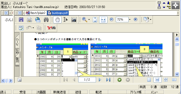Click the rotate/pages document icon

pos(146,20)
